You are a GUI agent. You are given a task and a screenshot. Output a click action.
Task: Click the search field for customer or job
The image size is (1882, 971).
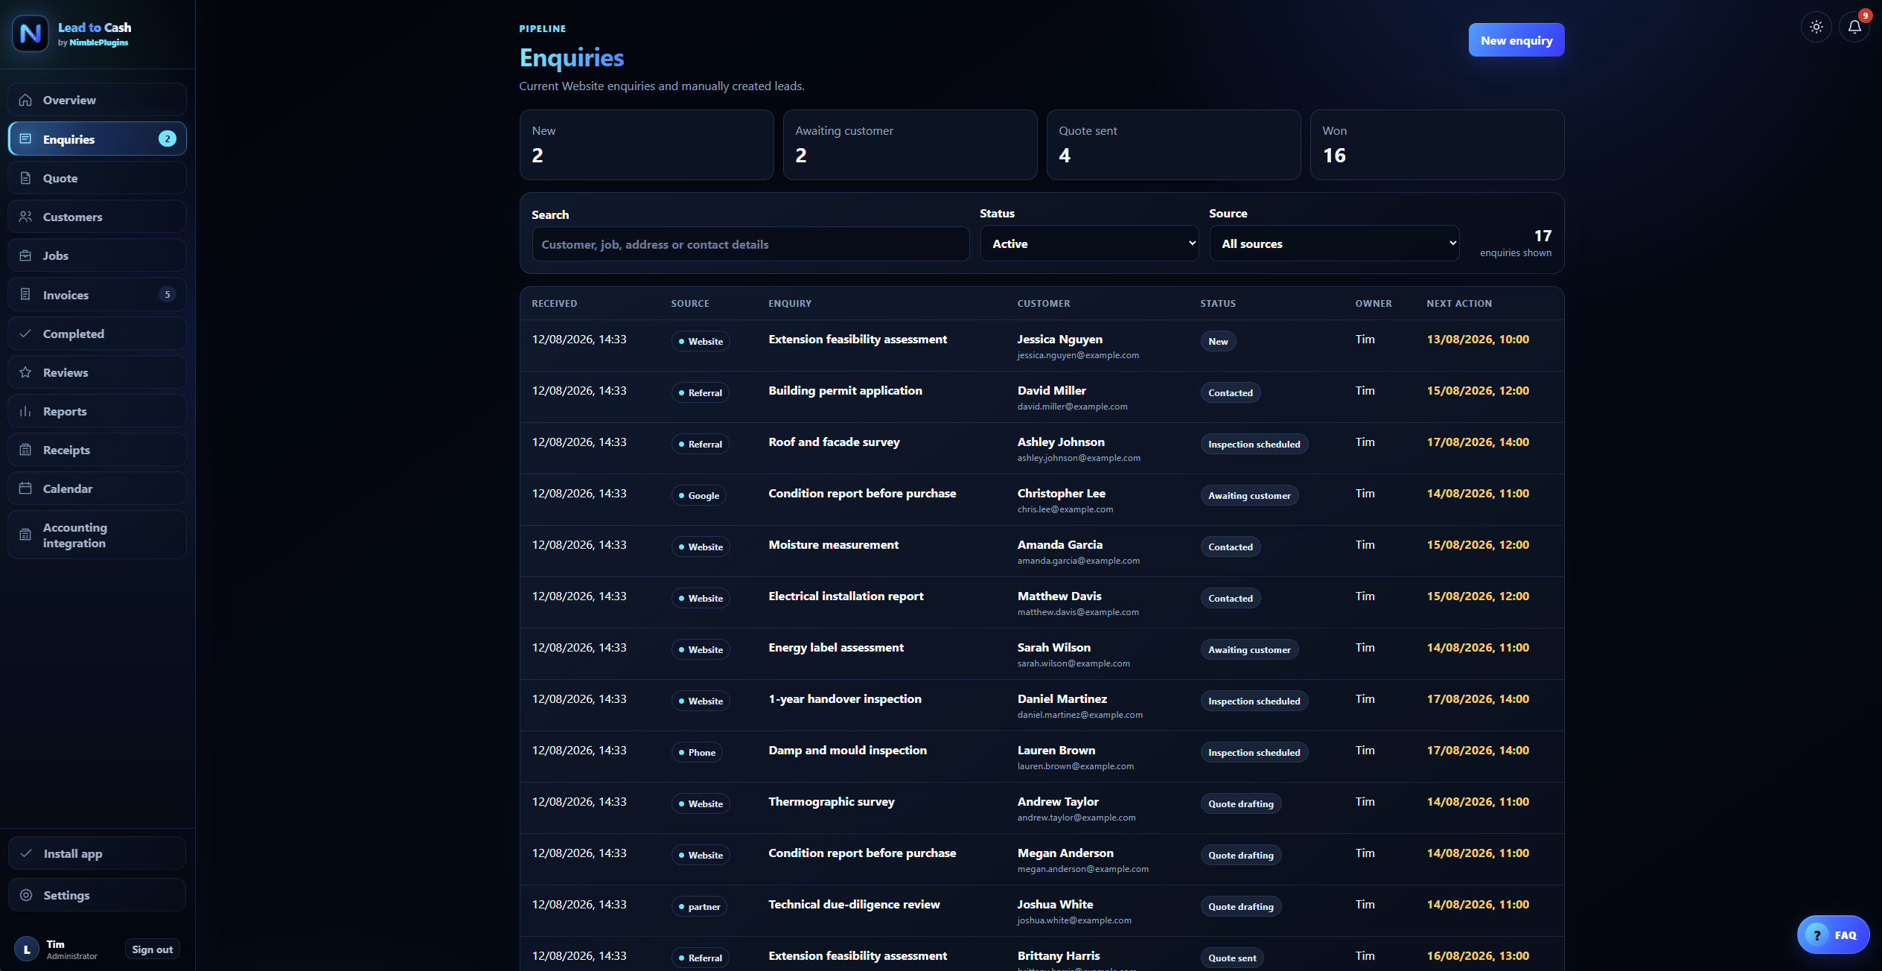click(x=750, y=244)
